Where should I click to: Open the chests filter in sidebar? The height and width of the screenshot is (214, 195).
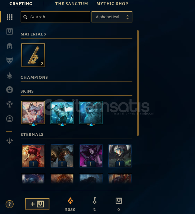(x=9, y=32)
